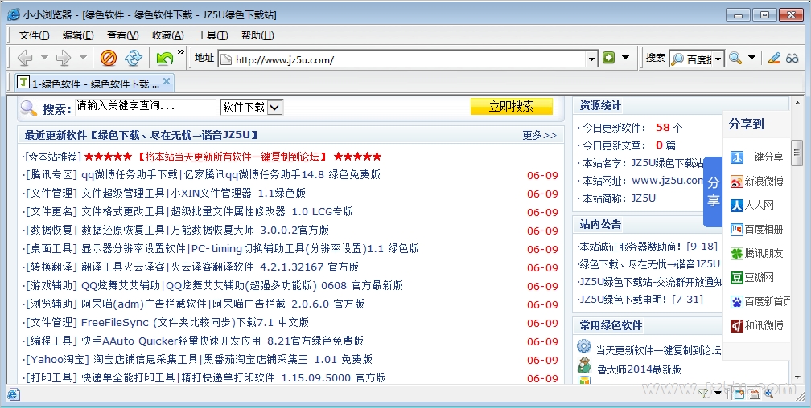Click the browser app icon in title bar

pos(14,14)
